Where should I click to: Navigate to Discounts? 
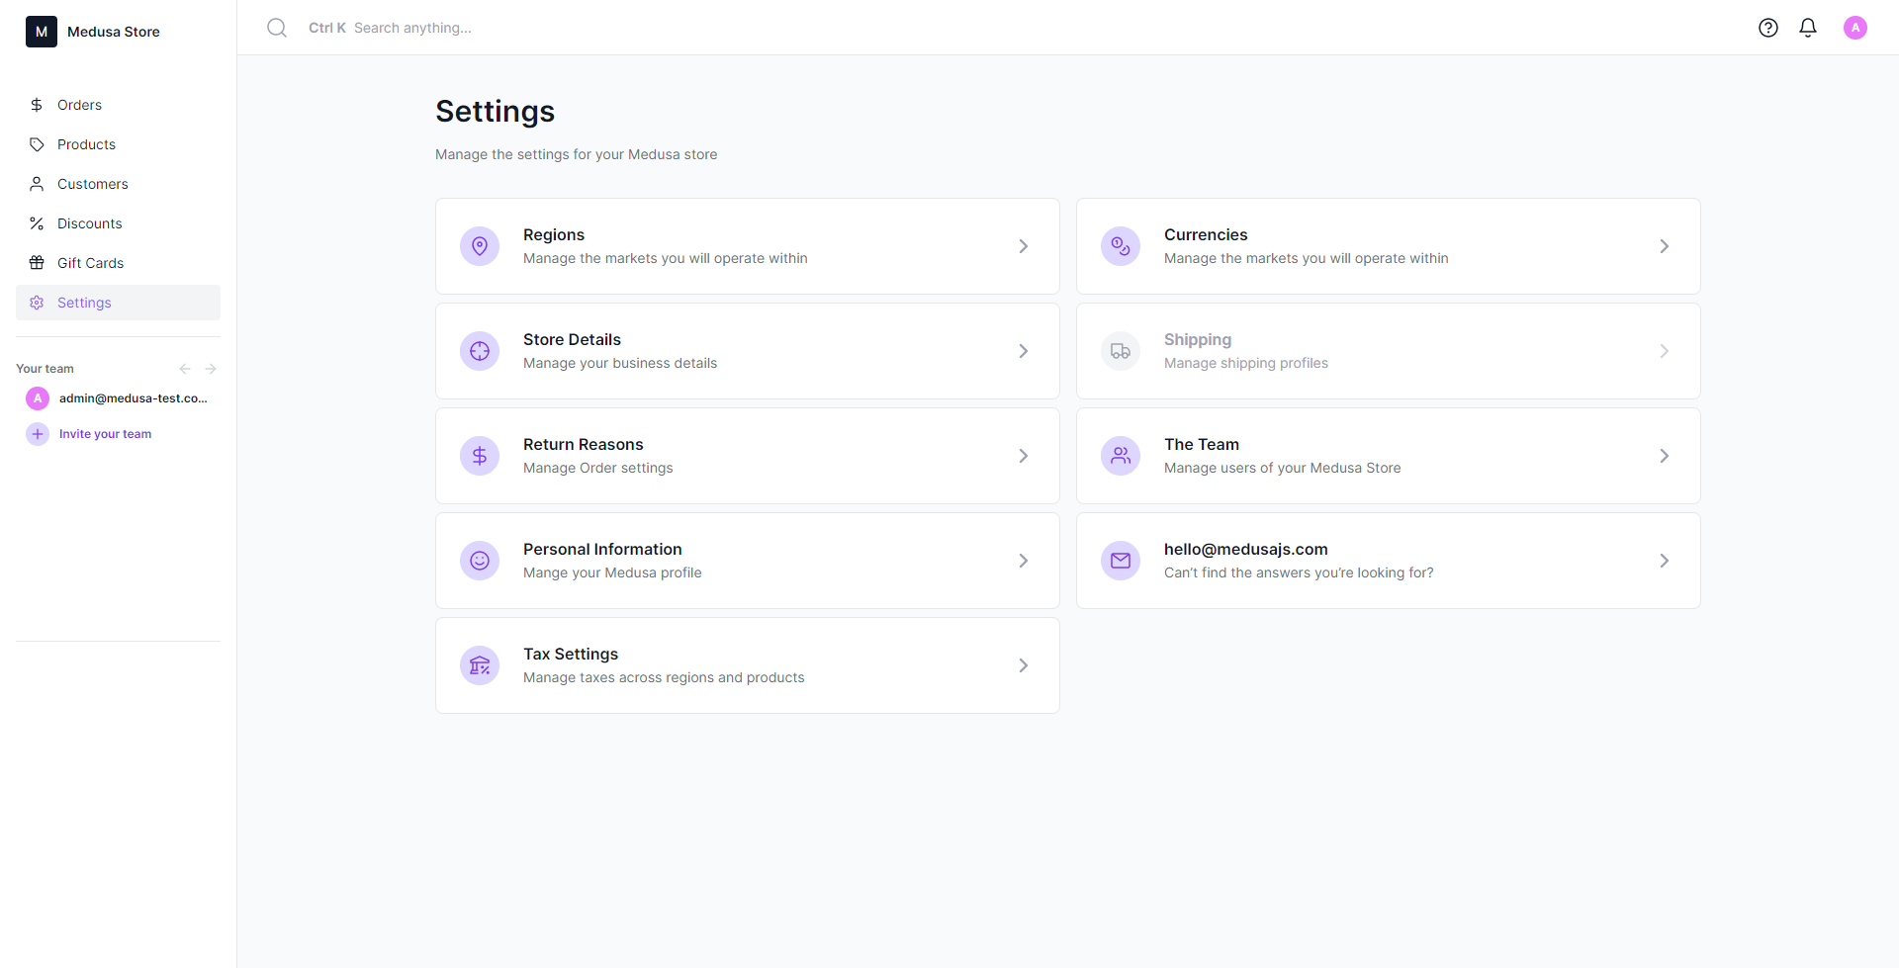coord(88,222)
